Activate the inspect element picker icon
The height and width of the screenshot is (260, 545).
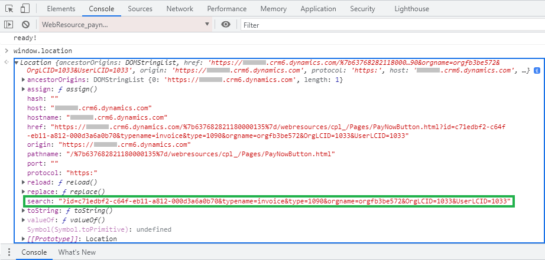point(9,9)
